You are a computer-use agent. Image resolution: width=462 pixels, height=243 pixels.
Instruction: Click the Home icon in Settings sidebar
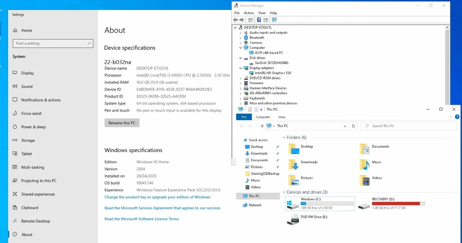(x=15, y=30)
